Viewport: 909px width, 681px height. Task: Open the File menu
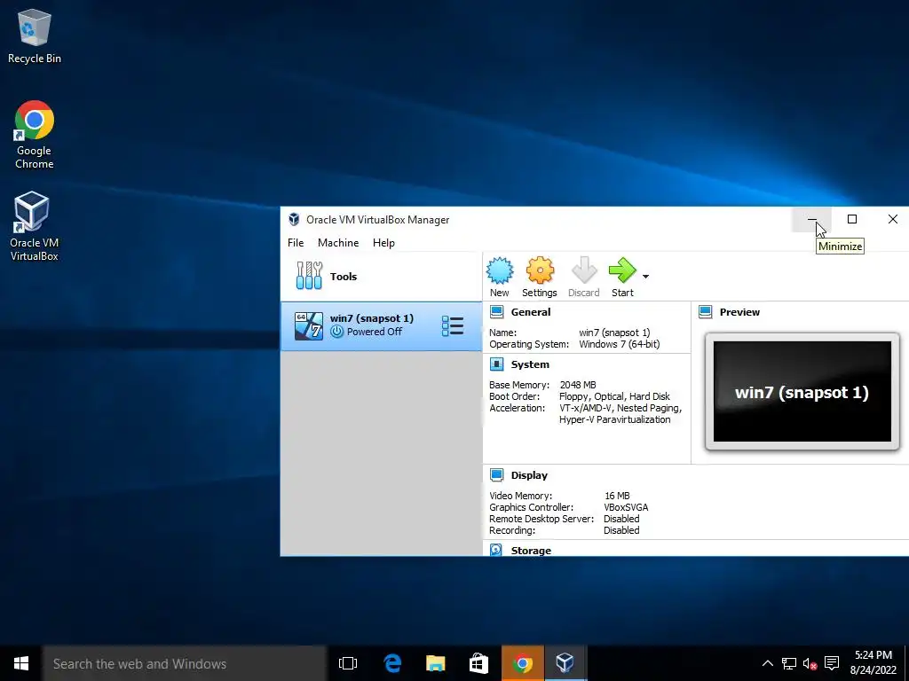point(296,243)
